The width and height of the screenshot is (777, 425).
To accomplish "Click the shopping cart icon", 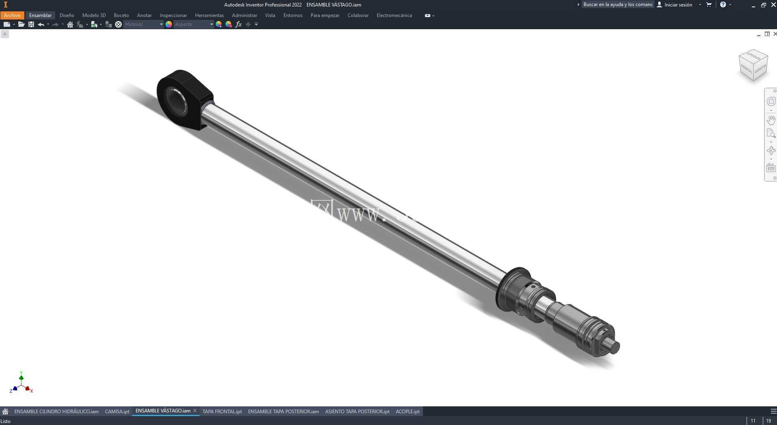I will 709,4.
